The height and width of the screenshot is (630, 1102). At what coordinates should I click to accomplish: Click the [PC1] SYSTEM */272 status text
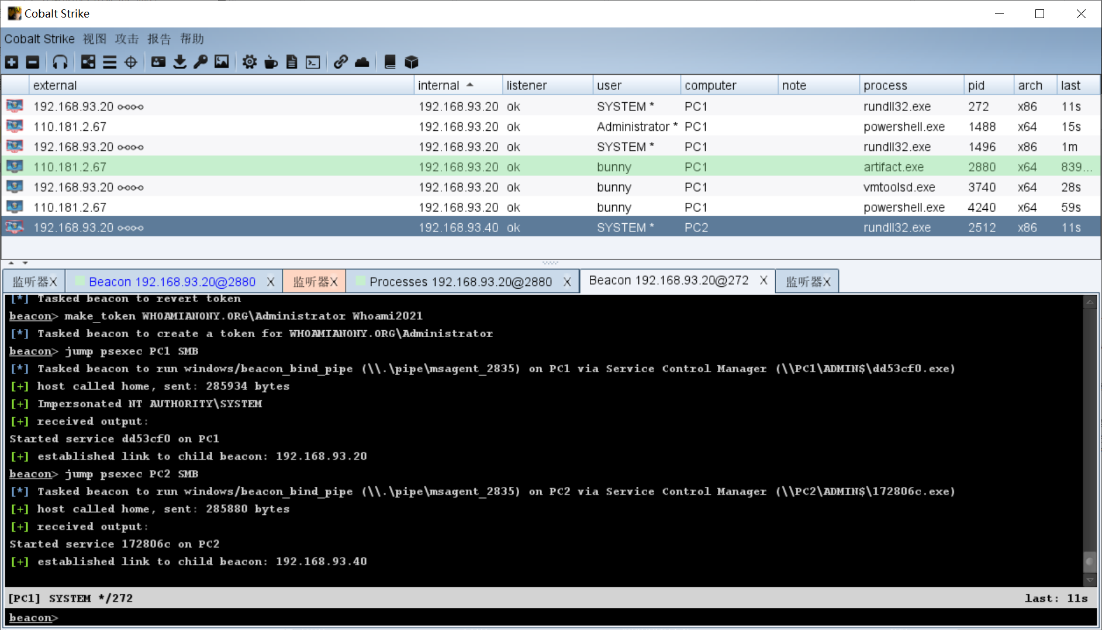(x=70, y=598)
